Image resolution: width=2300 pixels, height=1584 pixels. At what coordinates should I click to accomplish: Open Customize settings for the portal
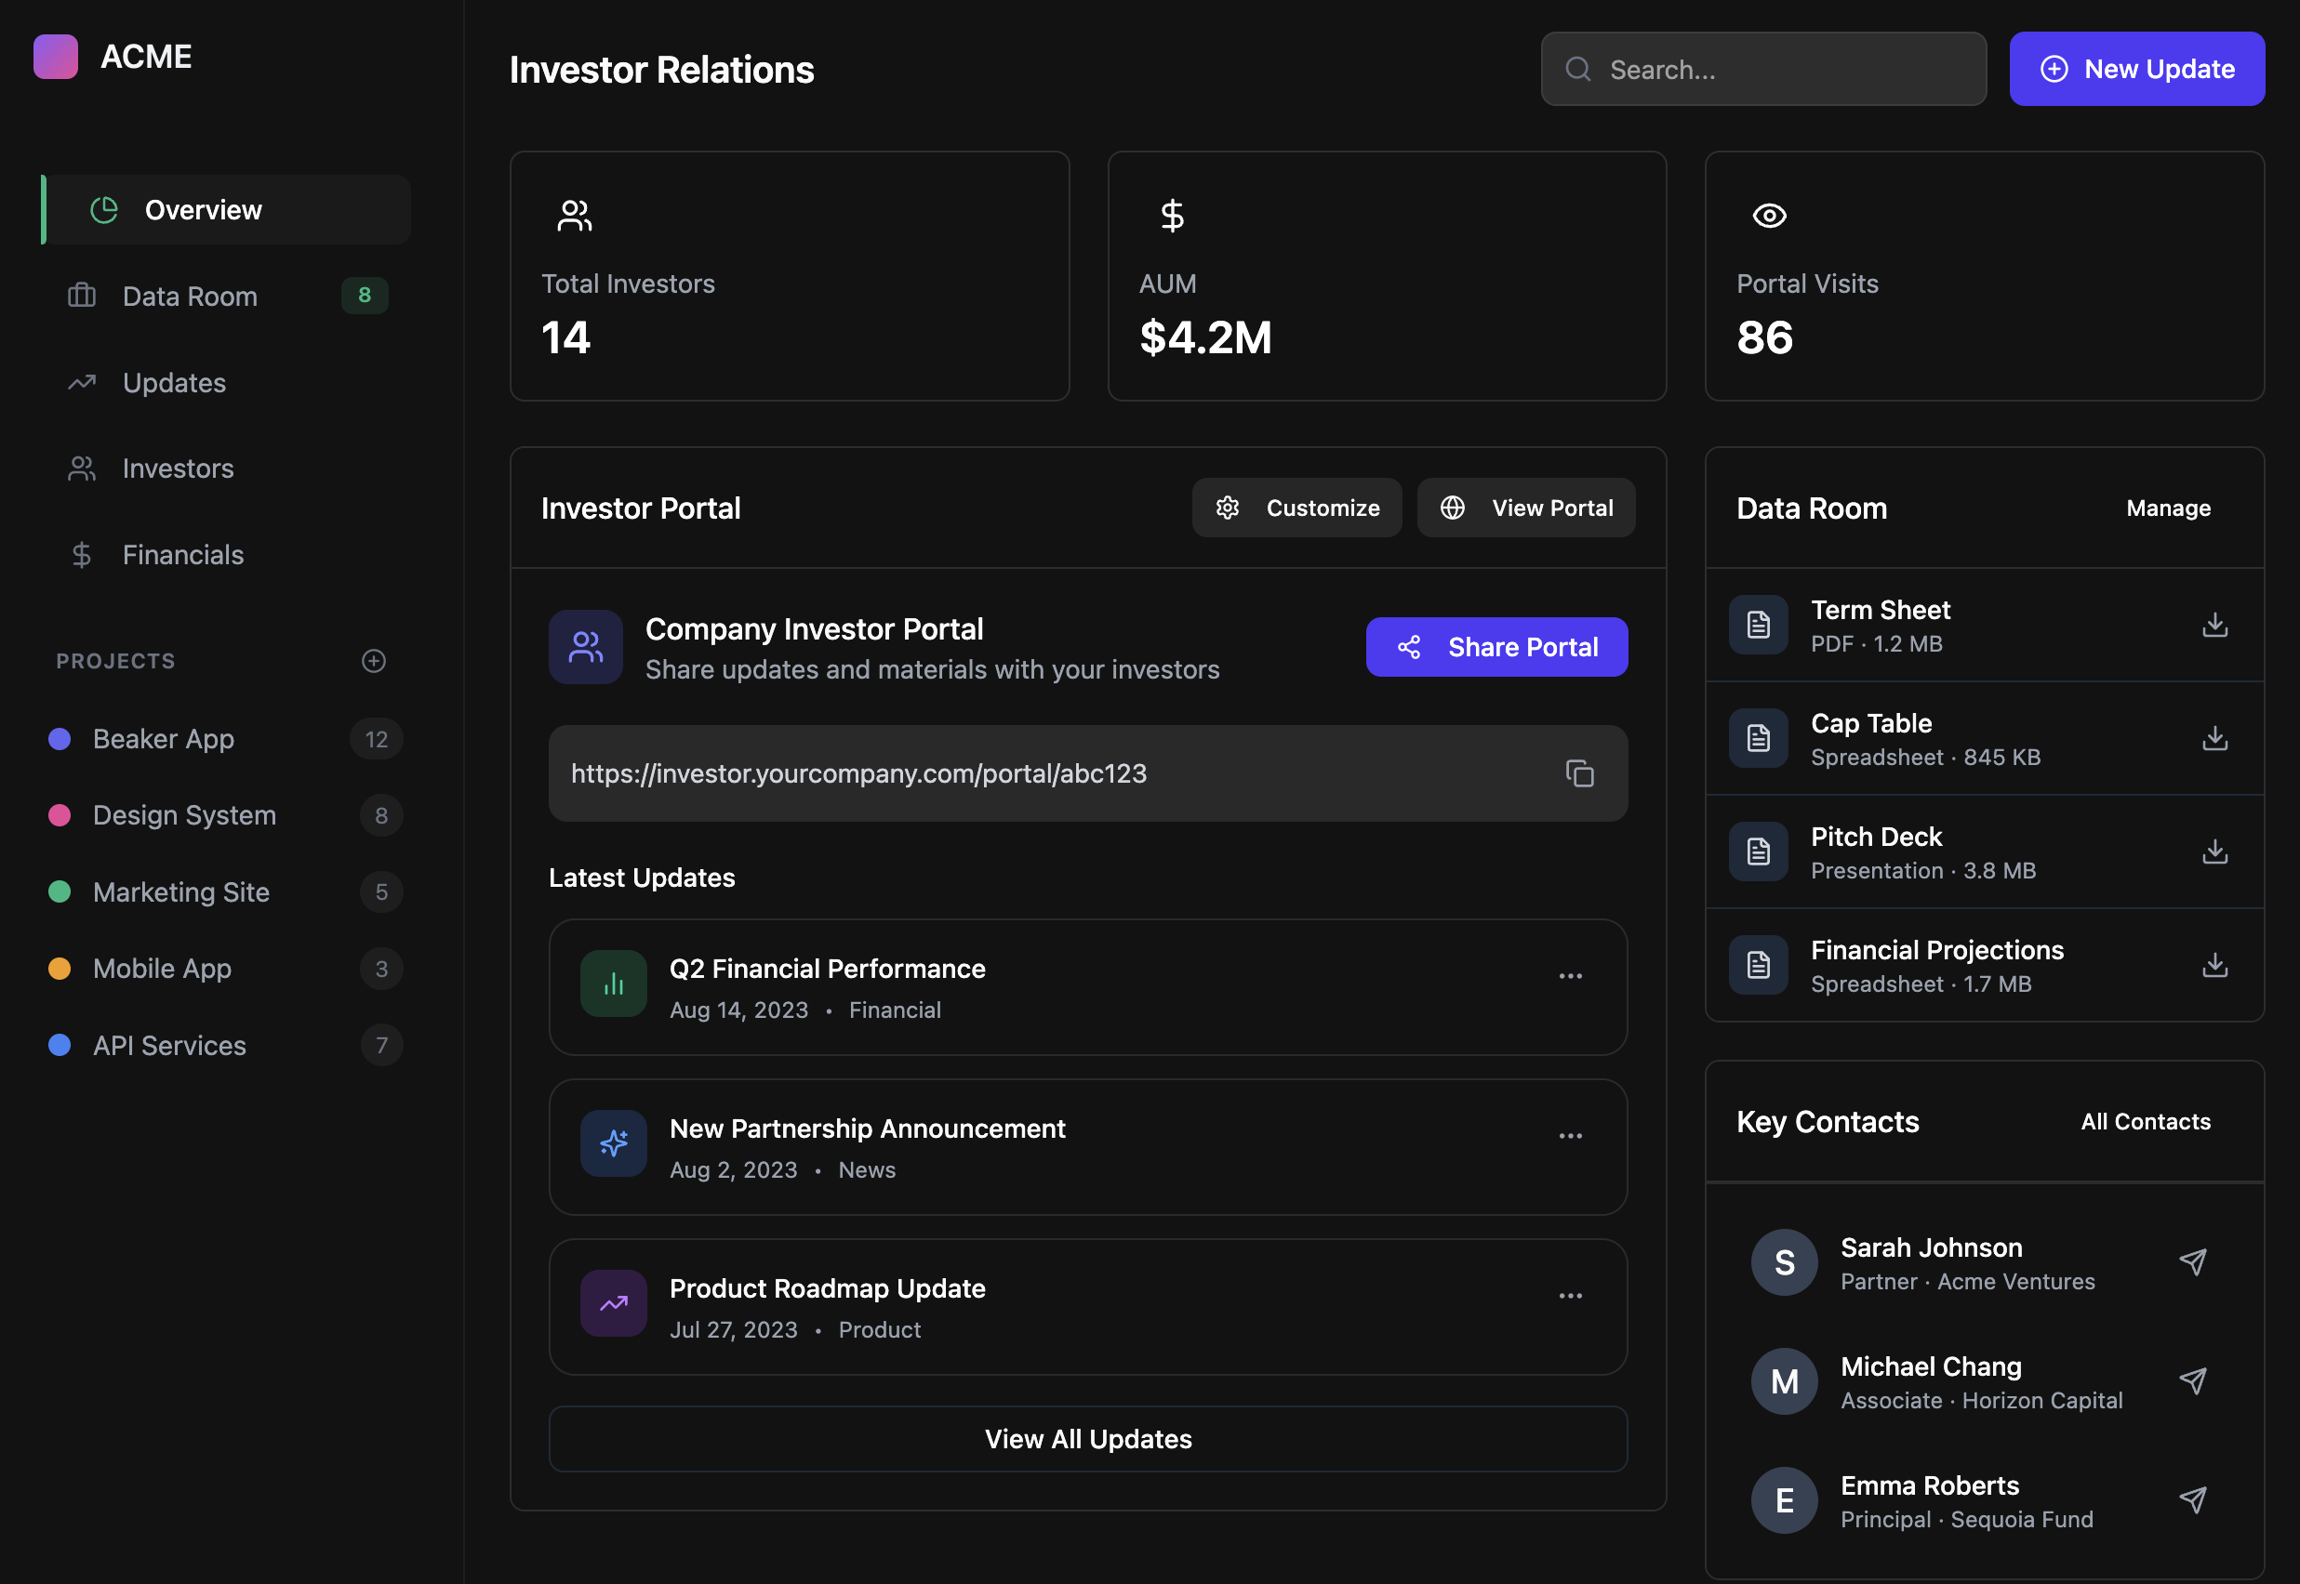[x=1297, y=508]
